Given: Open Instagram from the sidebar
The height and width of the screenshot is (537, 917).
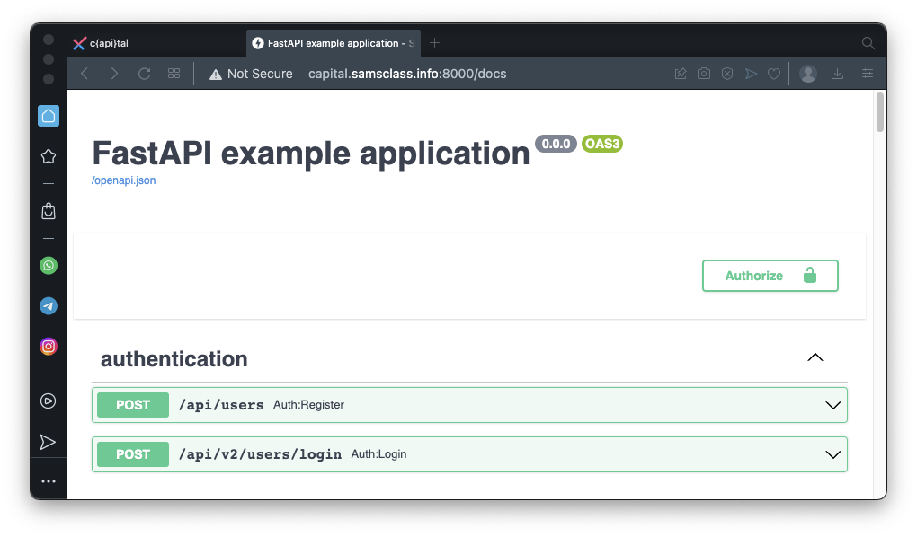Looking at the screenshot, I should click(x=49, y=346).
